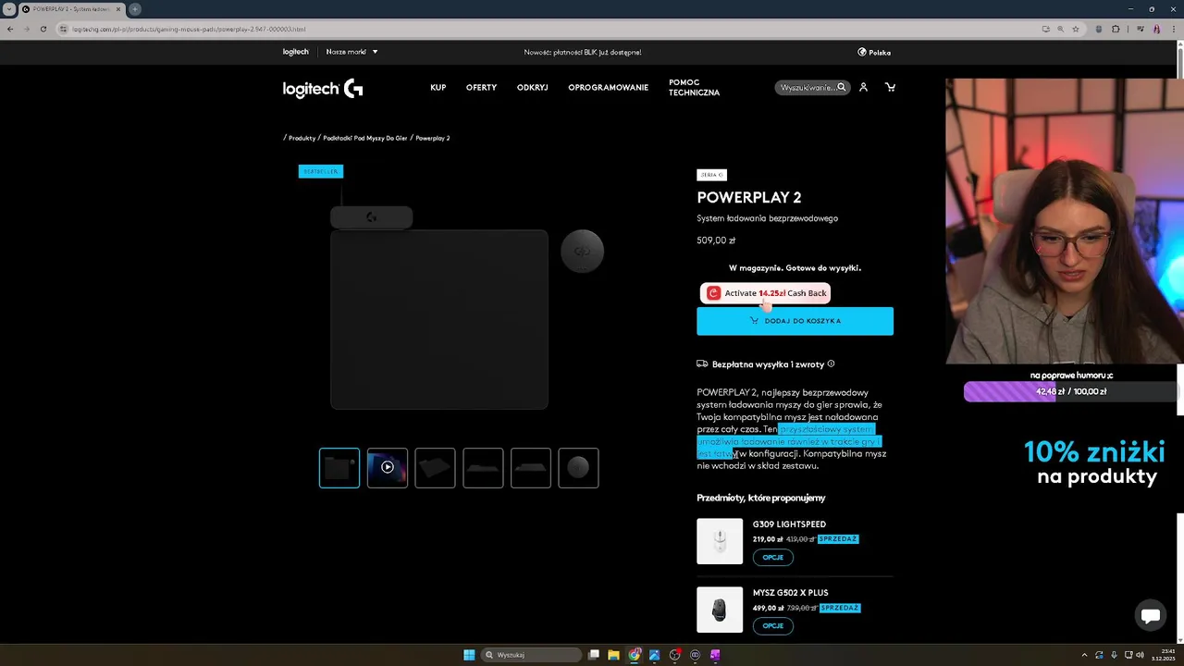Select the round puck product thumbnail
The height and width of the screenshot is (666, 1184).
(x=578, y=468)
